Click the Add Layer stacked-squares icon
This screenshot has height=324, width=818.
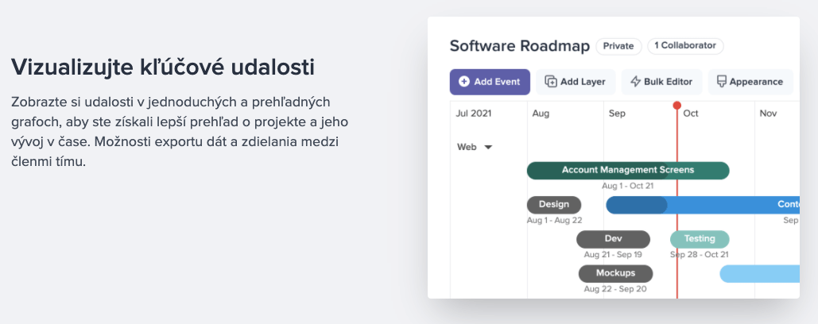pyautogui.click(x=551, y=82)
